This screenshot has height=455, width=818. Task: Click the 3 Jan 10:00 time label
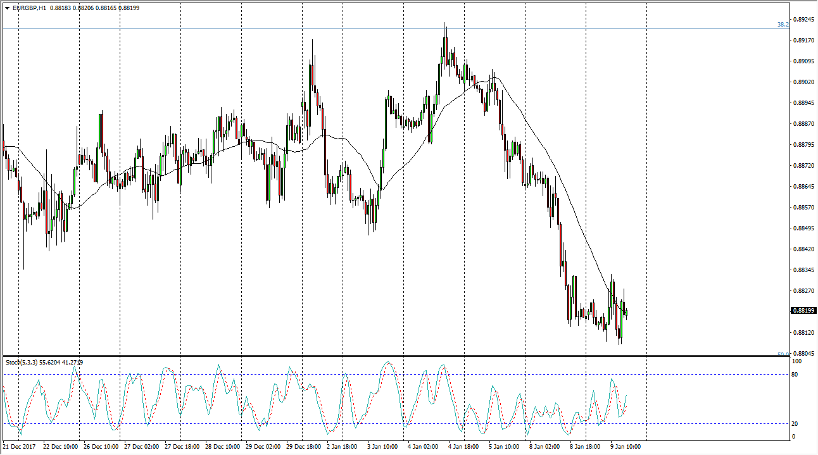tap(384, 447)
